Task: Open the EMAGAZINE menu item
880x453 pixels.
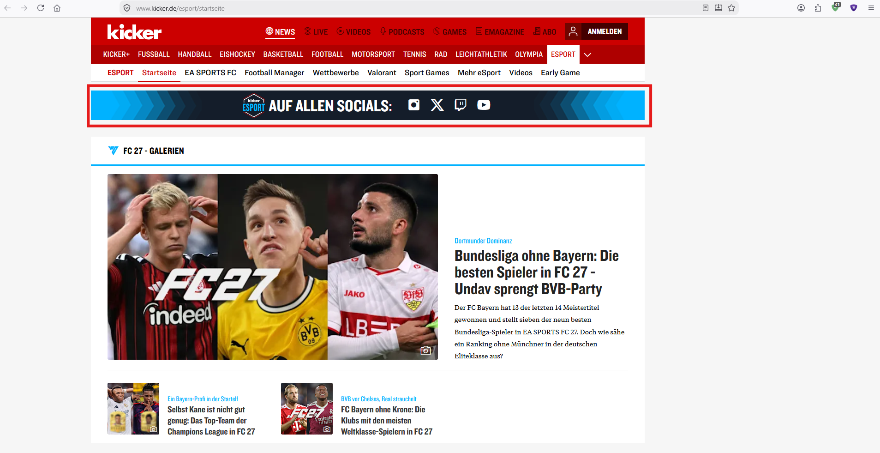Action: (500, 32)
